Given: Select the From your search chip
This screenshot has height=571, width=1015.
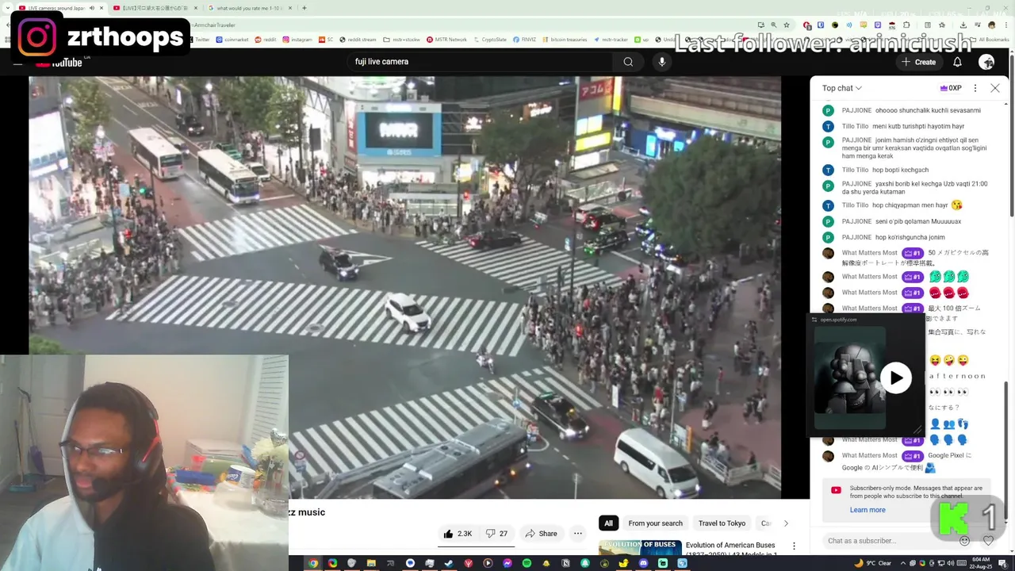Looking at the screenshot, I should pos(655,523).
